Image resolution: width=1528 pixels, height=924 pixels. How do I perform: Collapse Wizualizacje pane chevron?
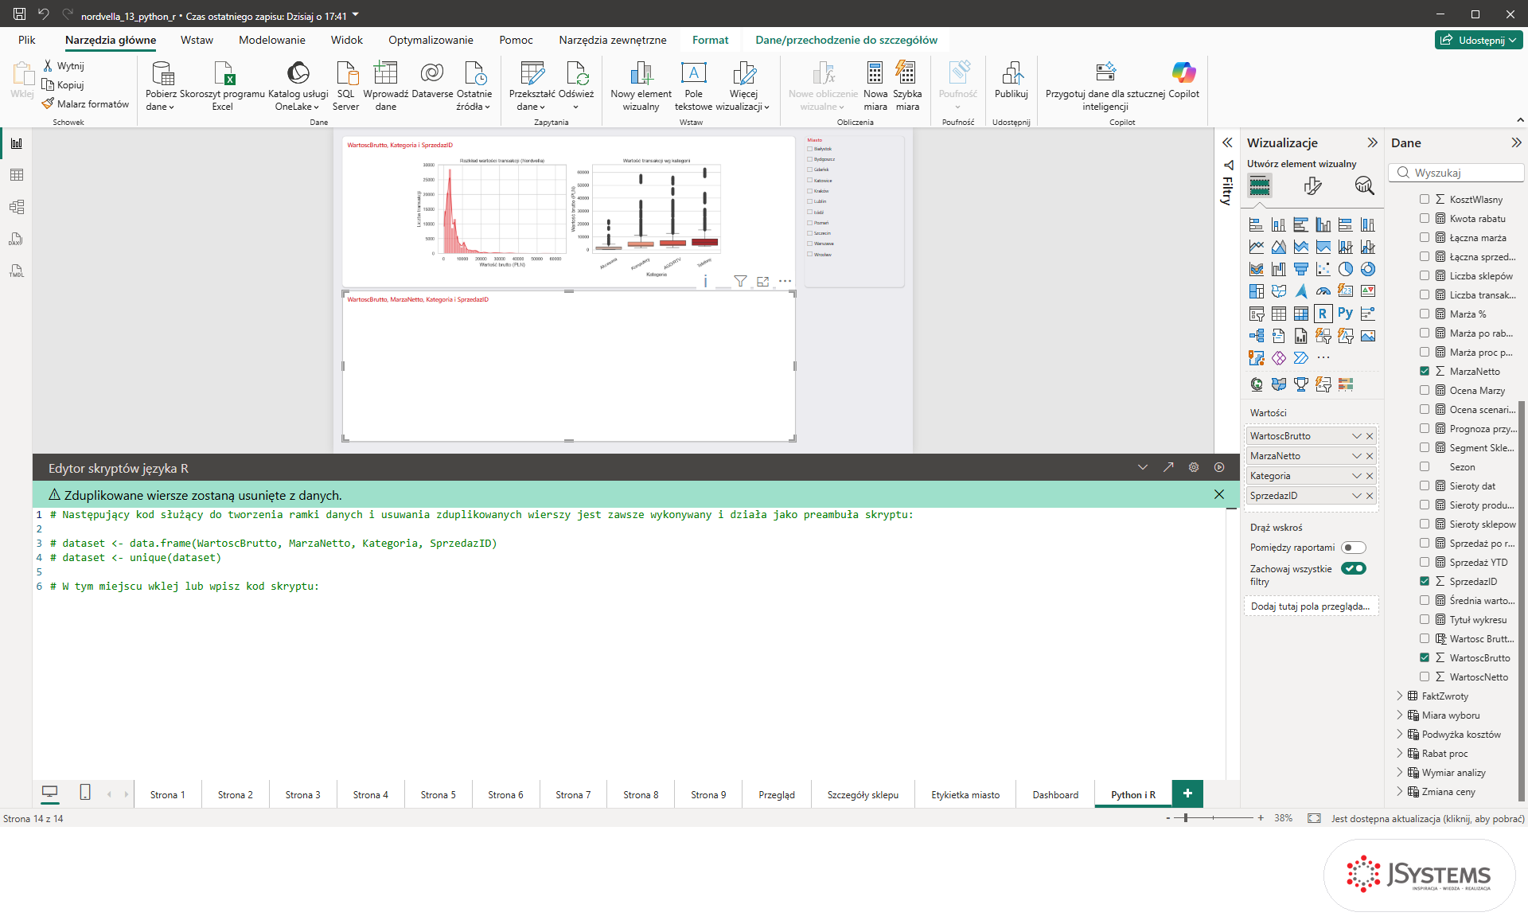[1372, 143]
